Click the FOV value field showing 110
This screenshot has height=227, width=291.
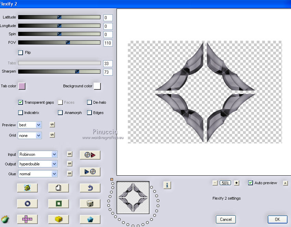(108, 43)
